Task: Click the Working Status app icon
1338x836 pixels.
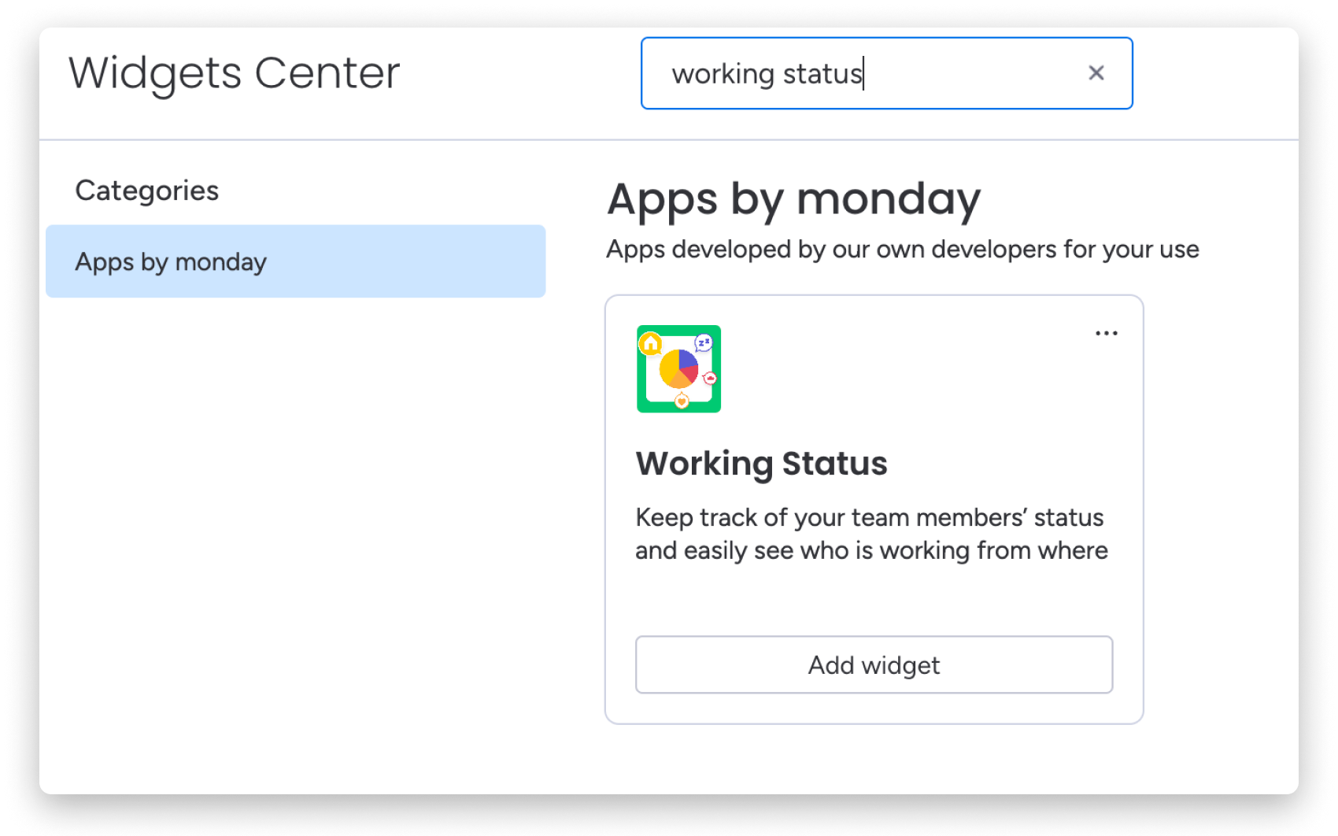Action: coord(678,368)
